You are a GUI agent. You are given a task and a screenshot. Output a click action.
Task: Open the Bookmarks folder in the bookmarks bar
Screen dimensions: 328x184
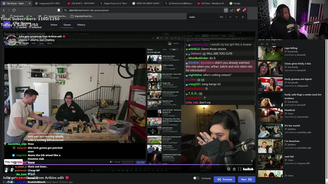coord(16,16)
